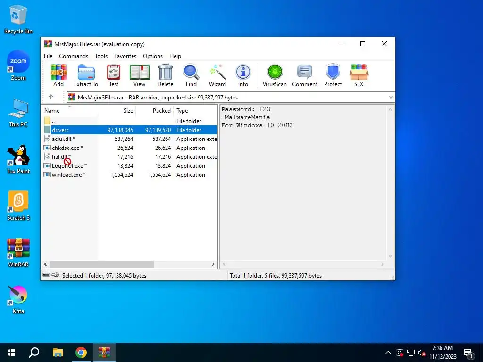Click winload.exe size 1,554,624 cell
This screenshot has height=362, width=483.
coord(122,174)
